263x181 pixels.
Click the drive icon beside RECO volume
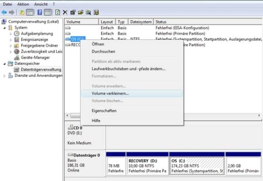(x=68, y=45)
